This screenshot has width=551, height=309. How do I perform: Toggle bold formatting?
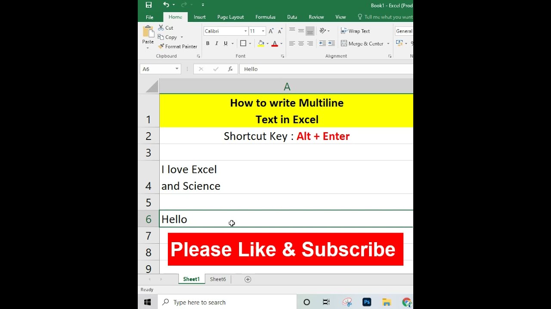click(x=207, y=43)
